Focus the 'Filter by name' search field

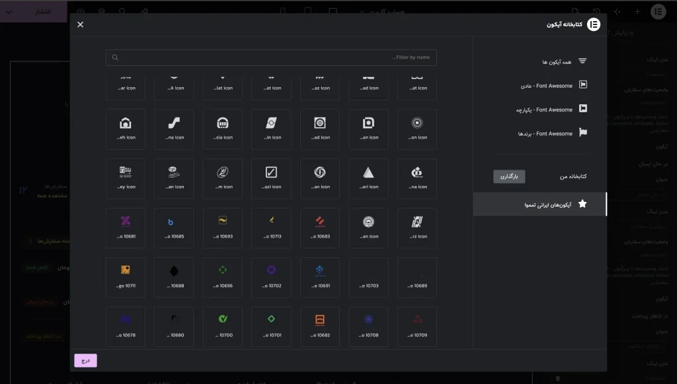click(271, 57)
